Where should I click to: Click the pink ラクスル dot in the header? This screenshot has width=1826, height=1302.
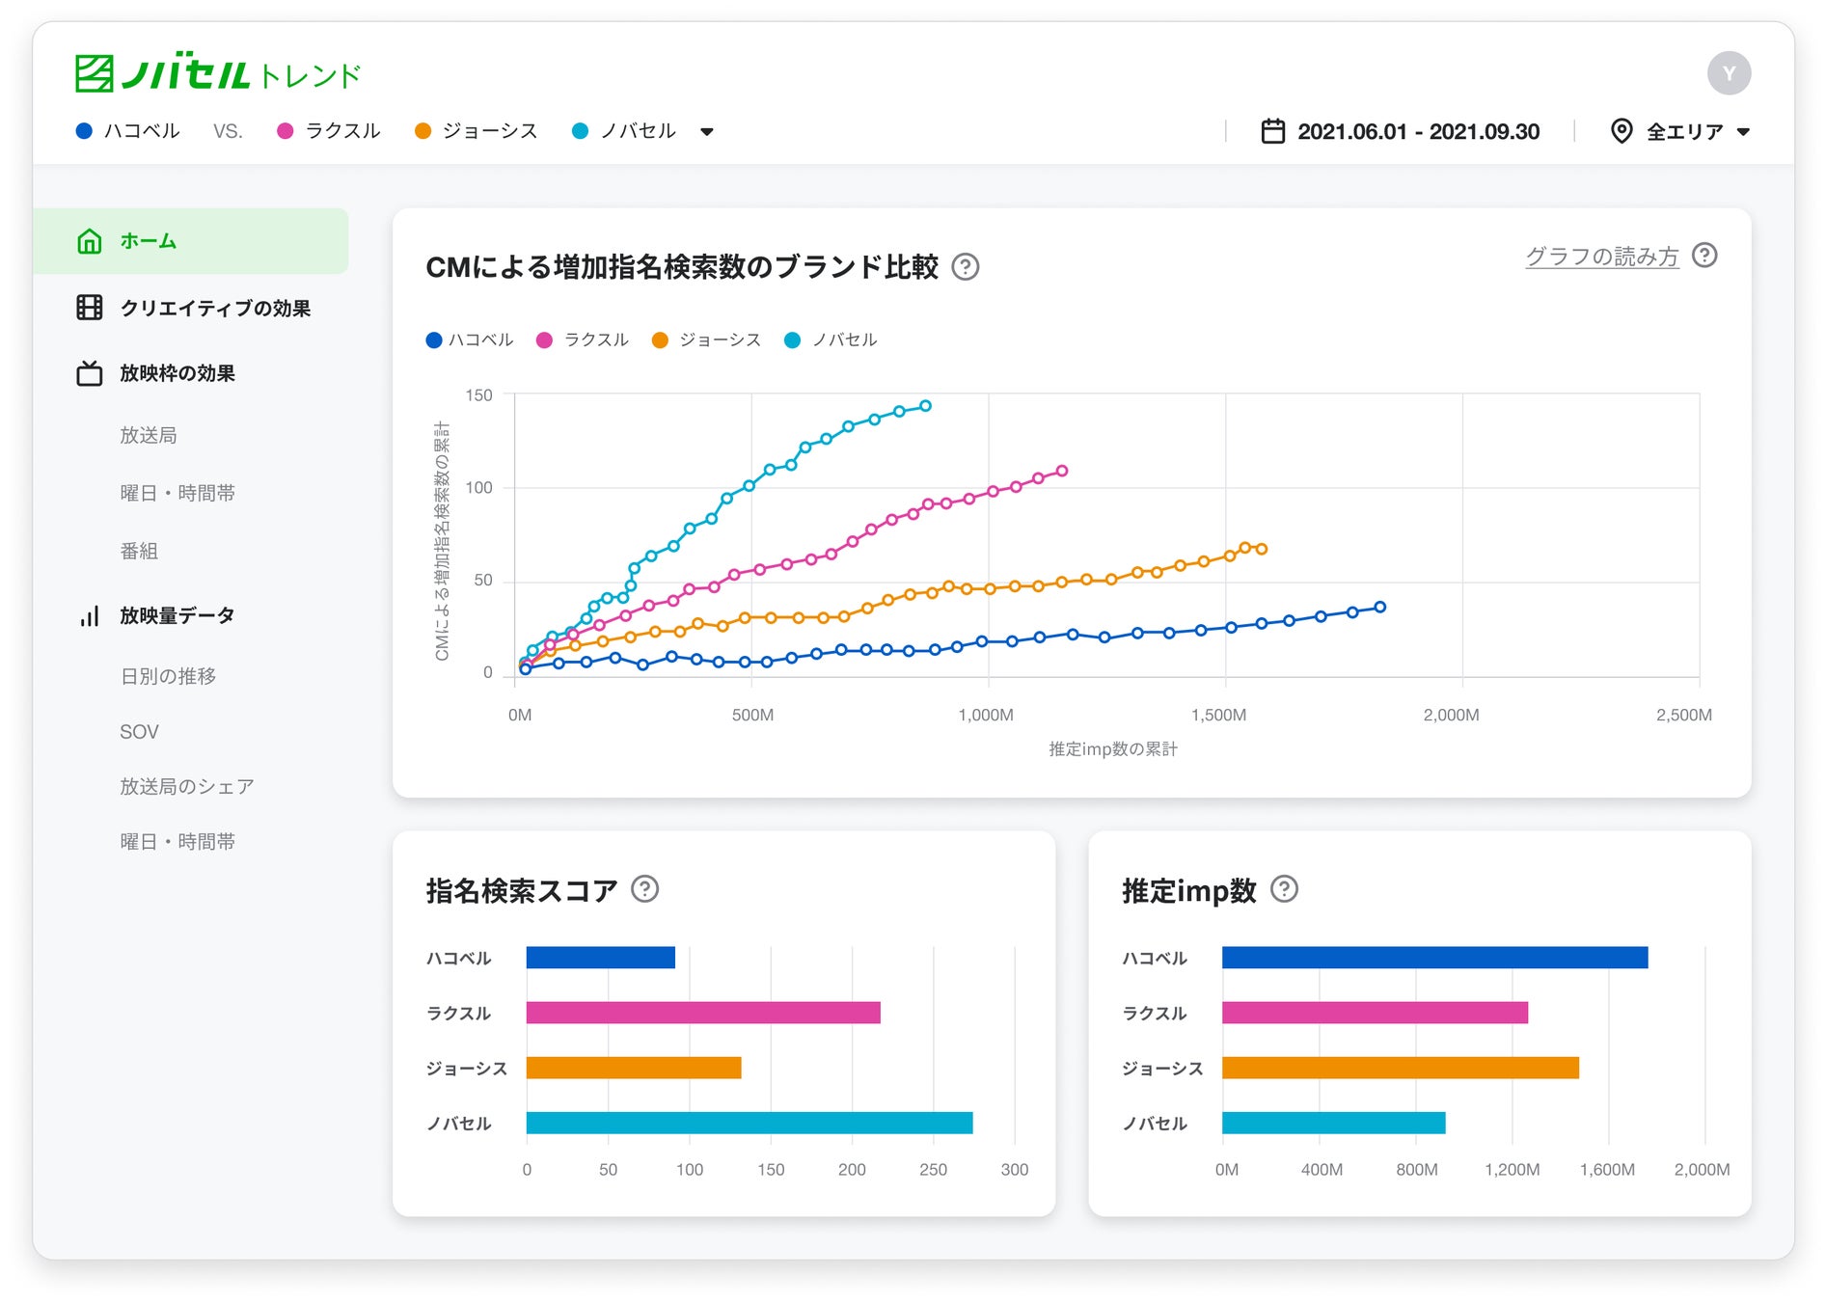coord(285,131)
